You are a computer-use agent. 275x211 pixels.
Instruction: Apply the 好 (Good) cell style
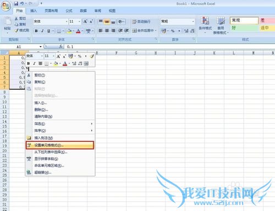coord(244,28)
